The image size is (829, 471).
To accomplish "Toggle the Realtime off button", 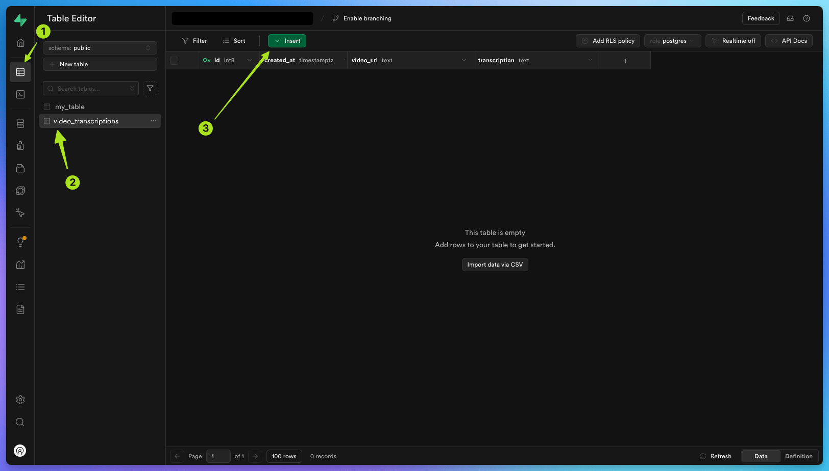I will (x=733, y=41).
